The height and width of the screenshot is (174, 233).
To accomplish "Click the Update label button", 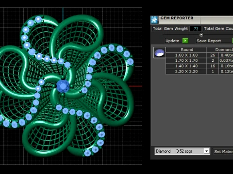I will click(172, 41).
